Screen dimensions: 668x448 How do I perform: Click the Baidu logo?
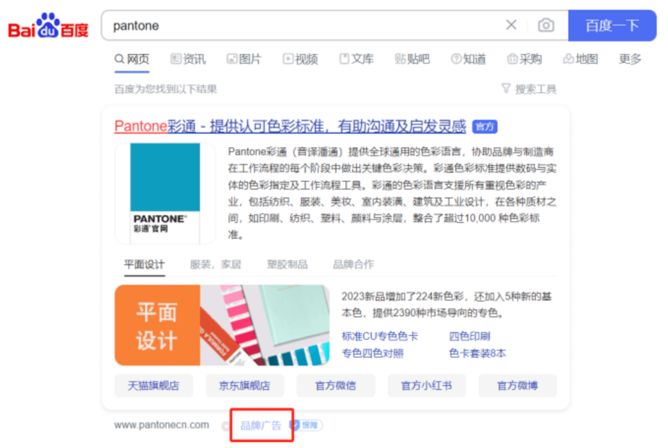(x=48, y=26)
